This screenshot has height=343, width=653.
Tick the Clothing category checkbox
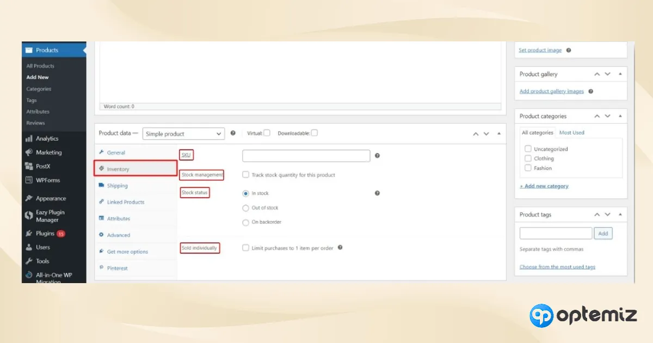coord(528,158)
